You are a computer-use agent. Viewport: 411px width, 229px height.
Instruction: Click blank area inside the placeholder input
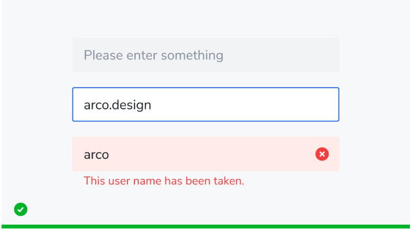click(283, 55)
